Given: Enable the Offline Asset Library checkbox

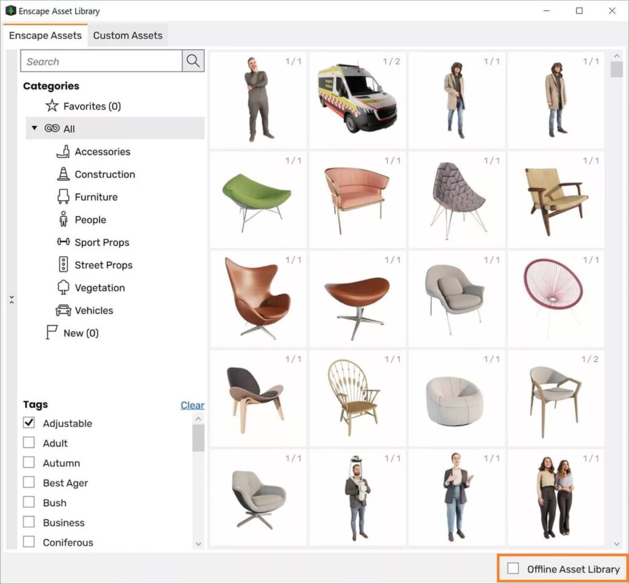Looking at the screenshot, I should click(513, 569).
